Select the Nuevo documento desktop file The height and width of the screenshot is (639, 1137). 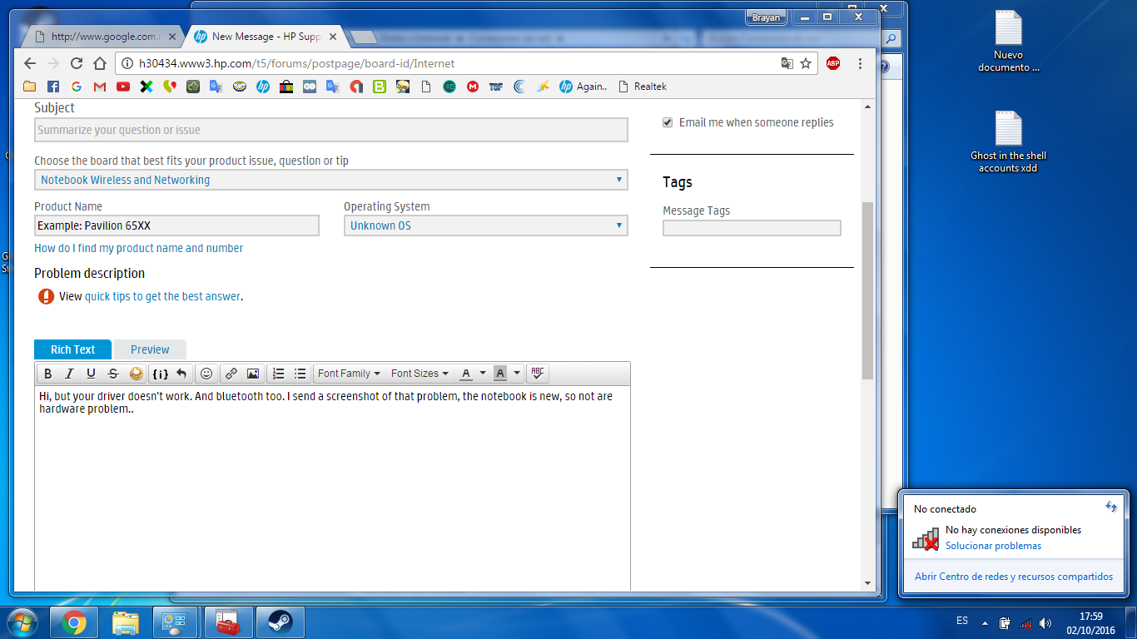[1009, 42]
